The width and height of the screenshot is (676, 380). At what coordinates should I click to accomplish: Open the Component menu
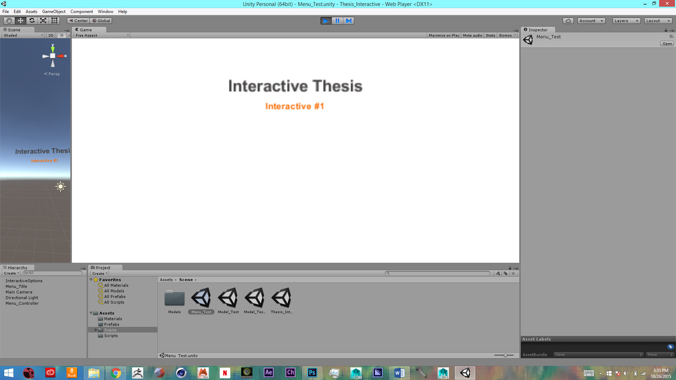(82, 12)
